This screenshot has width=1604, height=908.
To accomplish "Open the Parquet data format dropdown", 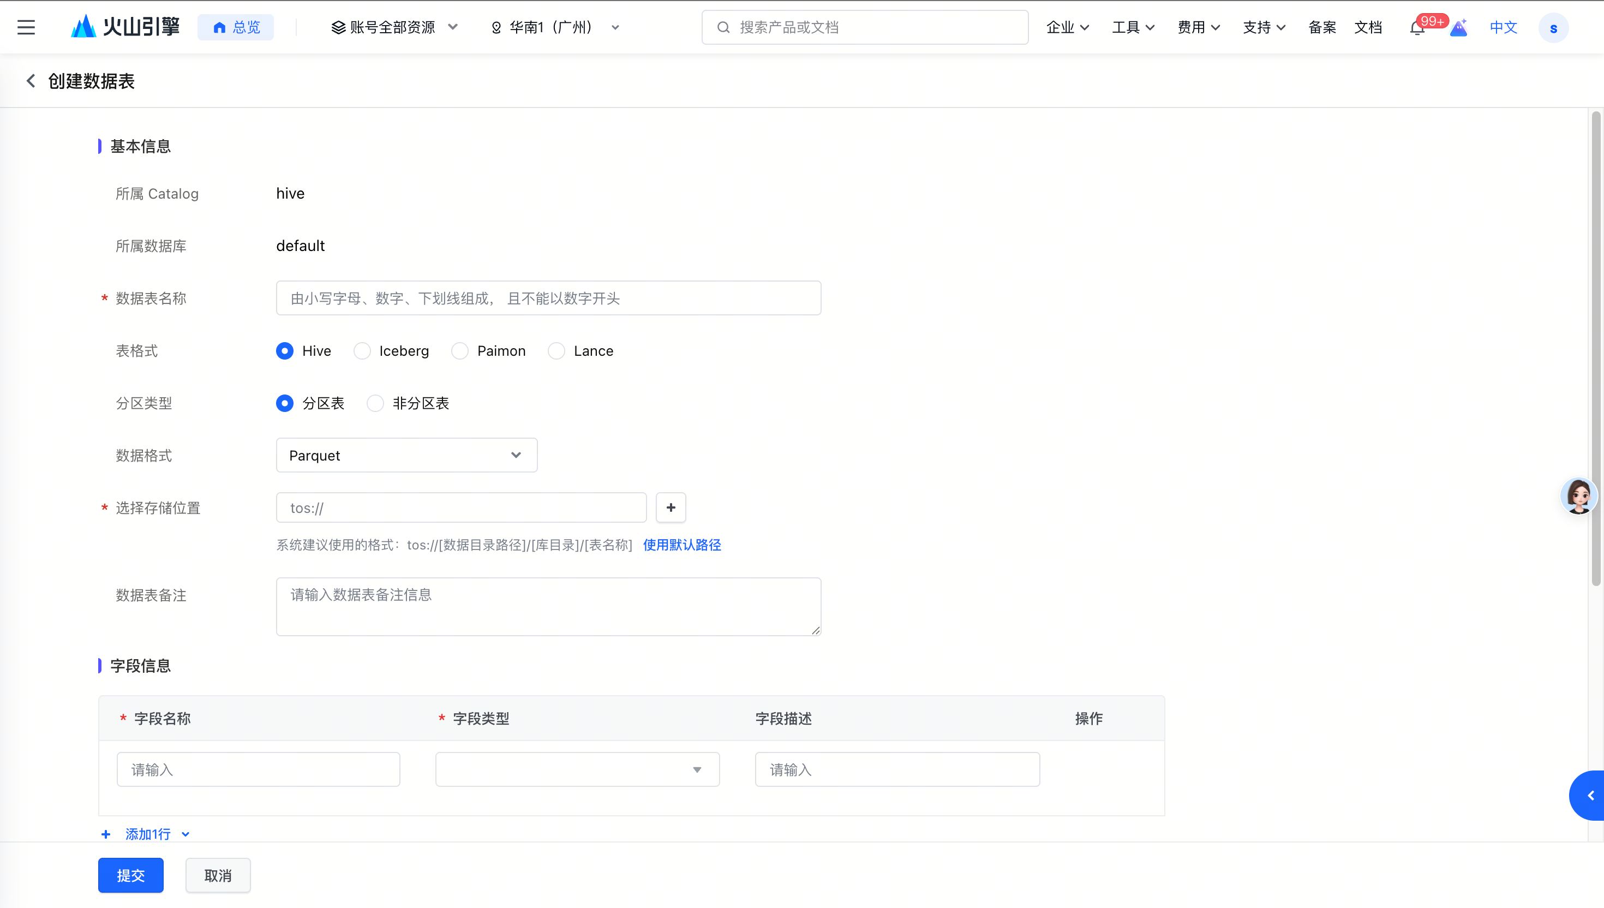I will coord(406,455).
